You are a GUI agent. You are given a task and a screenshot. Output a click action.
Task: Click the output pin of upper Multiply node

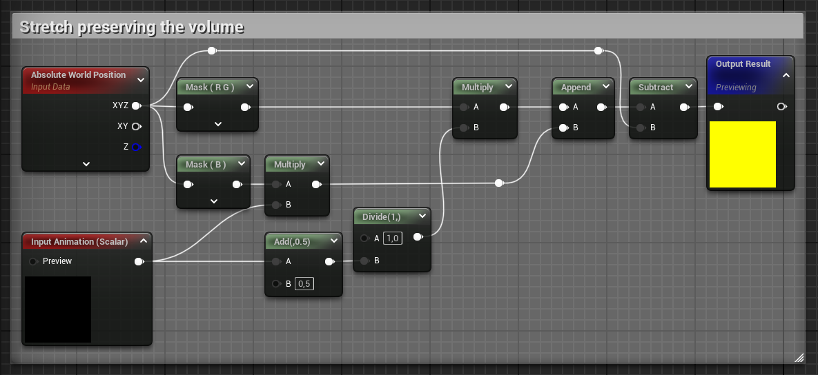pyautogui.click(x=505, y=108)
